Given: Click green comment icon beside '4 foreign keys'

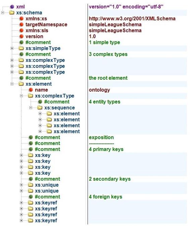Looking at the screenshot, I should [x=31, y=197].
